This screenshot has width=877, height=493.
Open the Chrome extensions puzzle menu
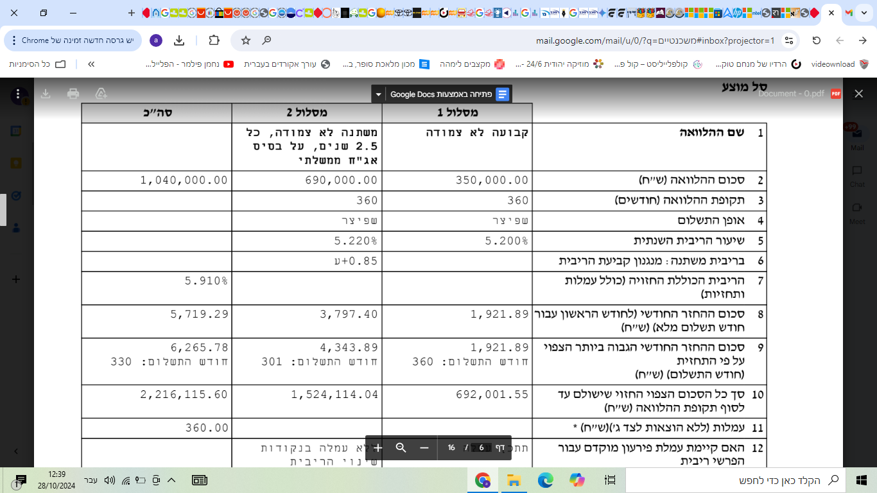click(214, 40)
